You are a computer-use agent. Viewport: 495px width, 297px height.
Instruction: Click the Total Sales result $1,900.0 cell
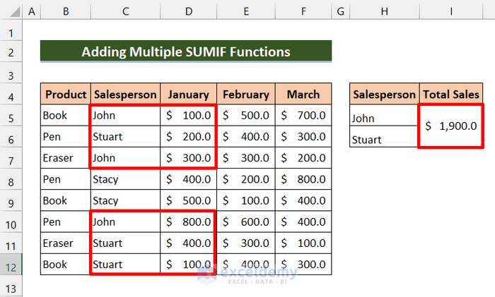pyautogui.click(x=450, y=126)
